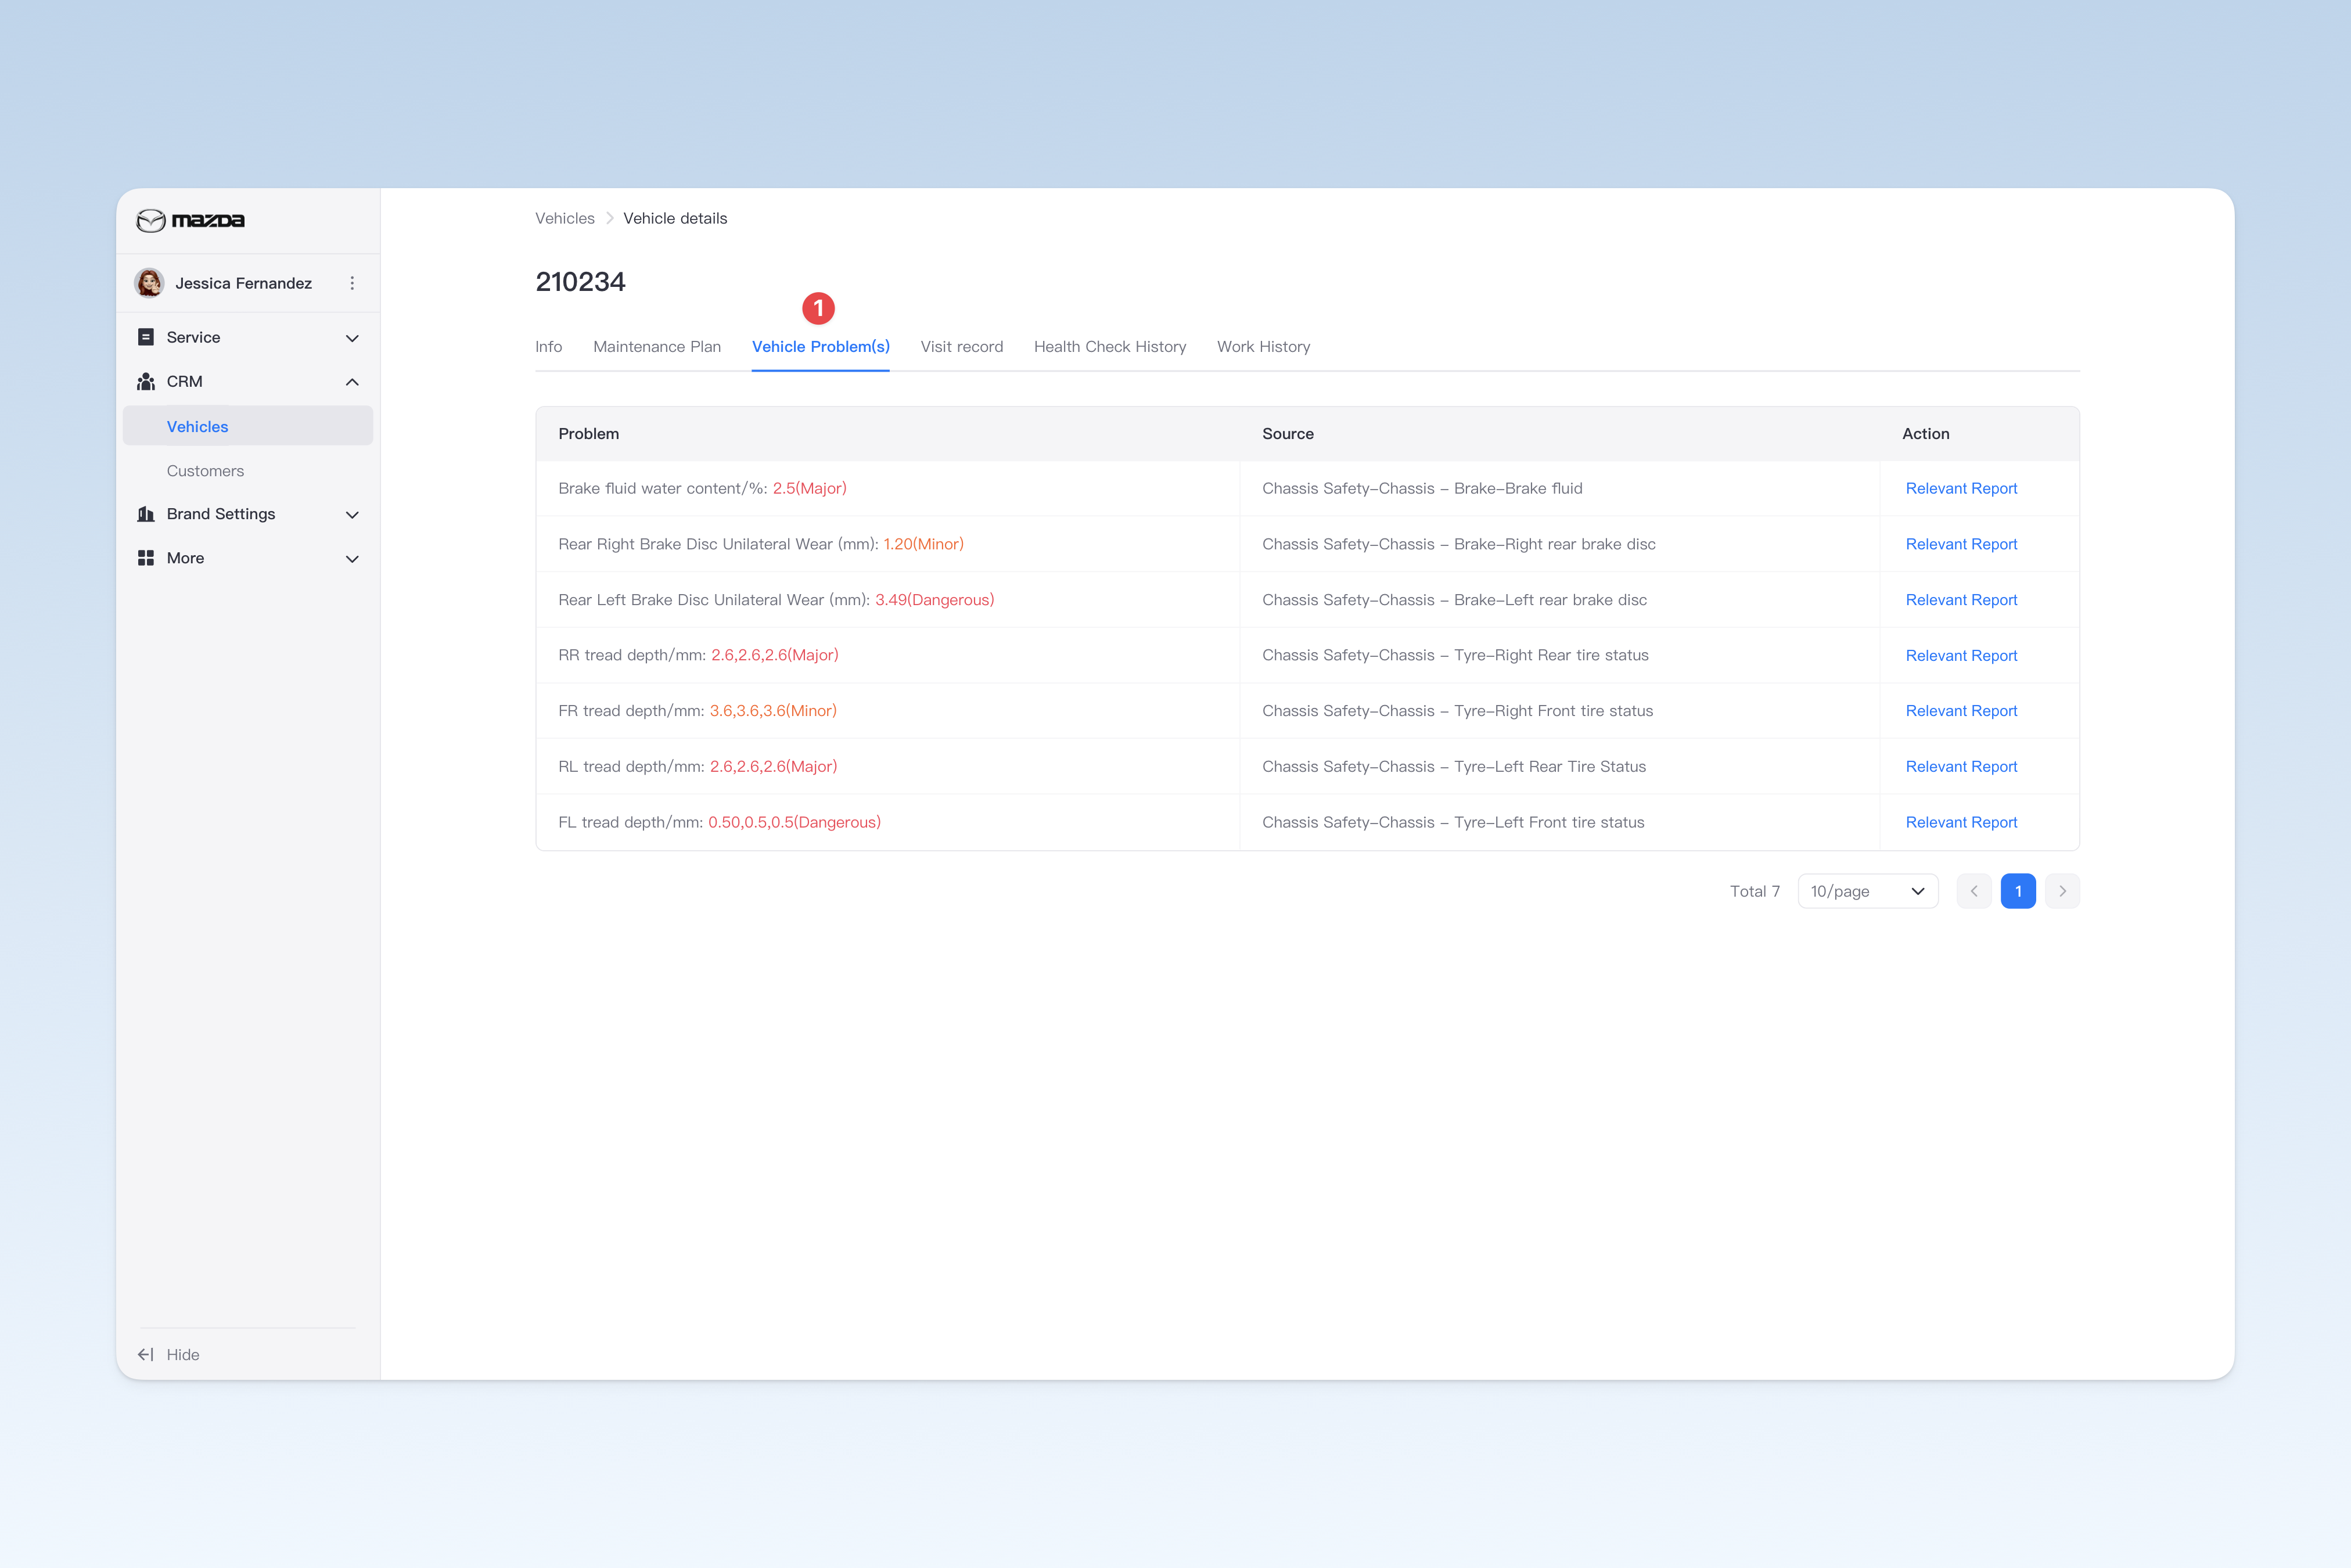Image resolution: width=2351 pixels, height=1568 pixels.
Task: Click the Hide sidebar label
Action: pyautogui.click(x=183, y=1354)
